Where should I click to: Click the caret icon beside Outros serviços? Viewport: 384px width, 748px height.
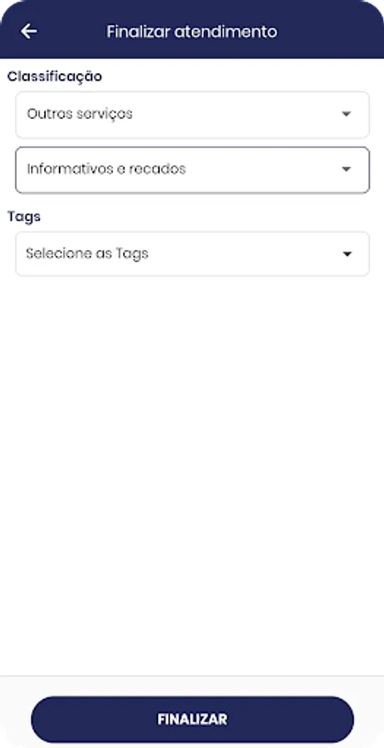(347, 114)
